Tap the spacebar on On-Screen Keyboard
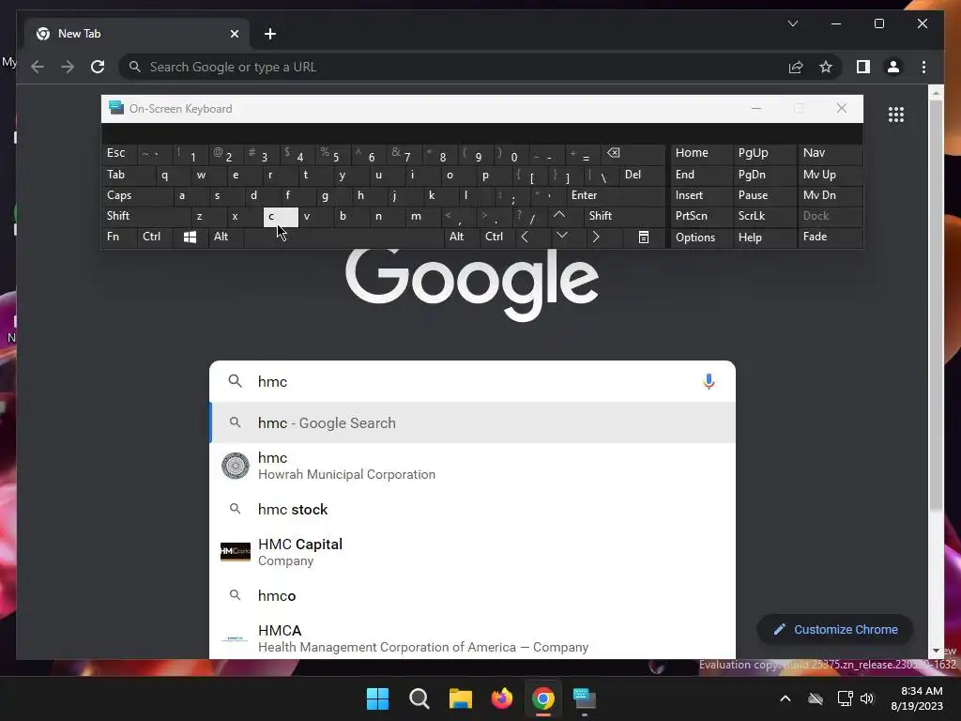The image size is (961, 721). coord(343,237)
